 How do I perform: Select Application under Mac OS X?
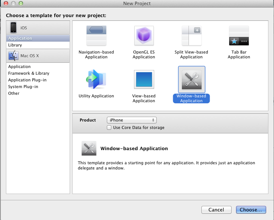[x=38, y=67]
